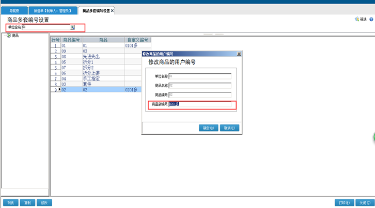This screenshot has width=375, height=208.
Task: Click the 修改 button in bottom bar
Action: tap(44, 203)
